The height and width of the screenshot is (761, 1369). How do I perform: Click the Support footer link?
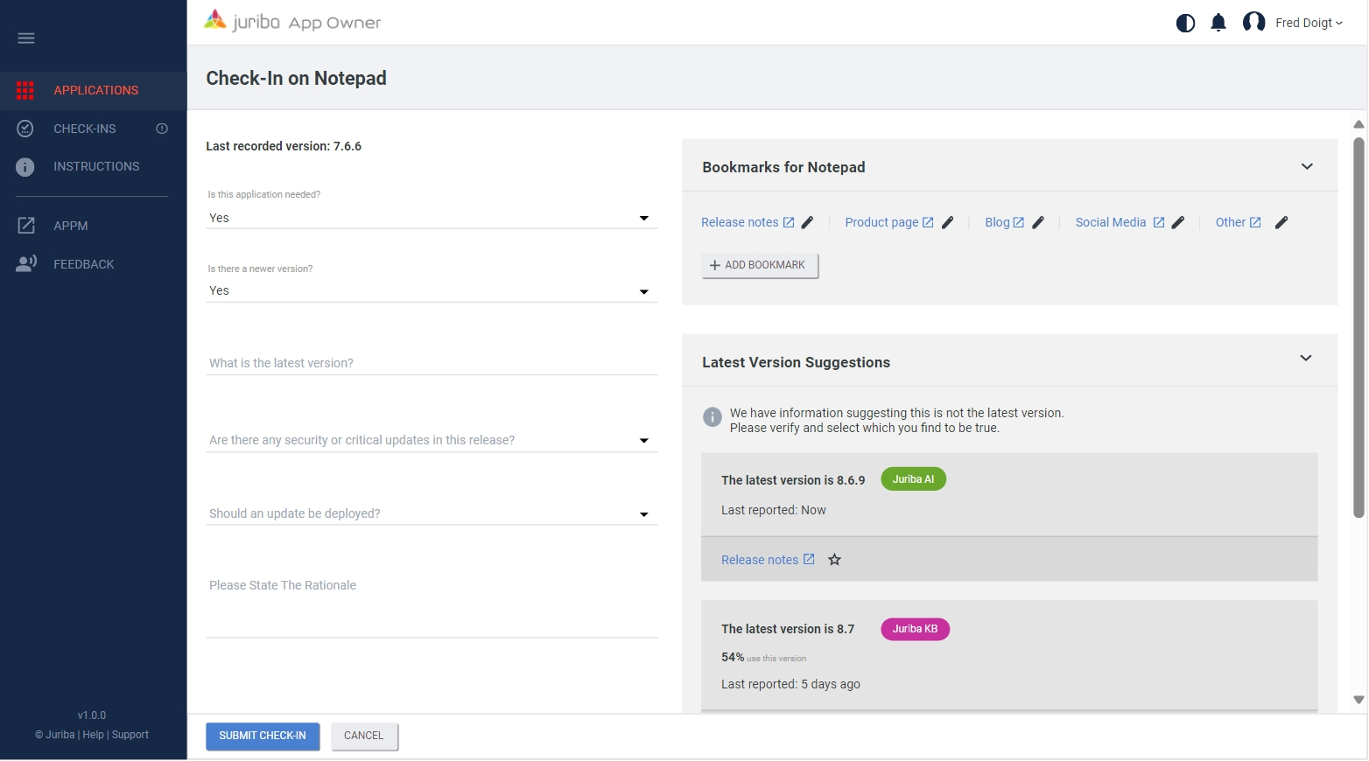pos(130,735)
